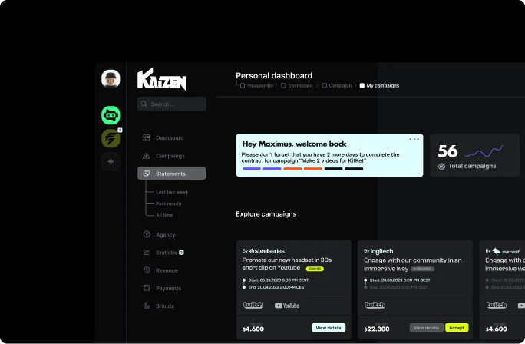Click the 56 Total campaigns card

(475, 155)
